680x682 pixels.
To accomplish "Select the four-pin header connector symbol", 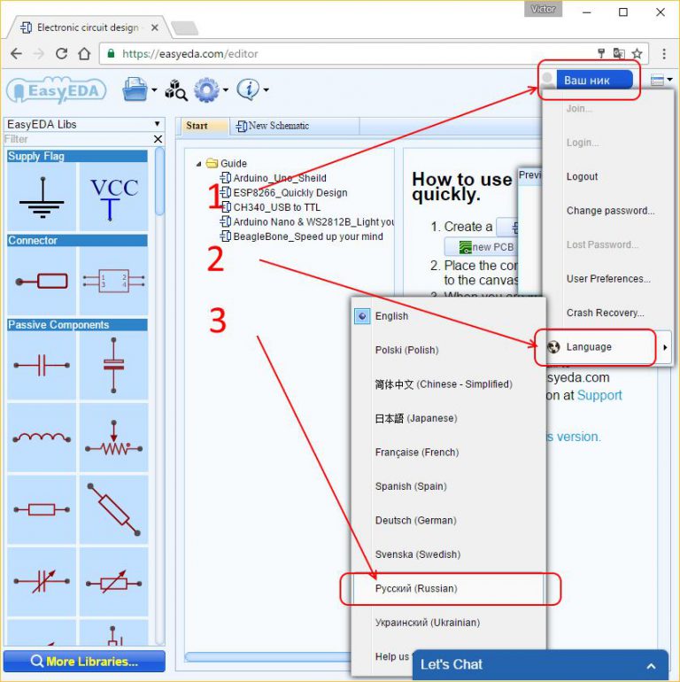I will point(114,281).
